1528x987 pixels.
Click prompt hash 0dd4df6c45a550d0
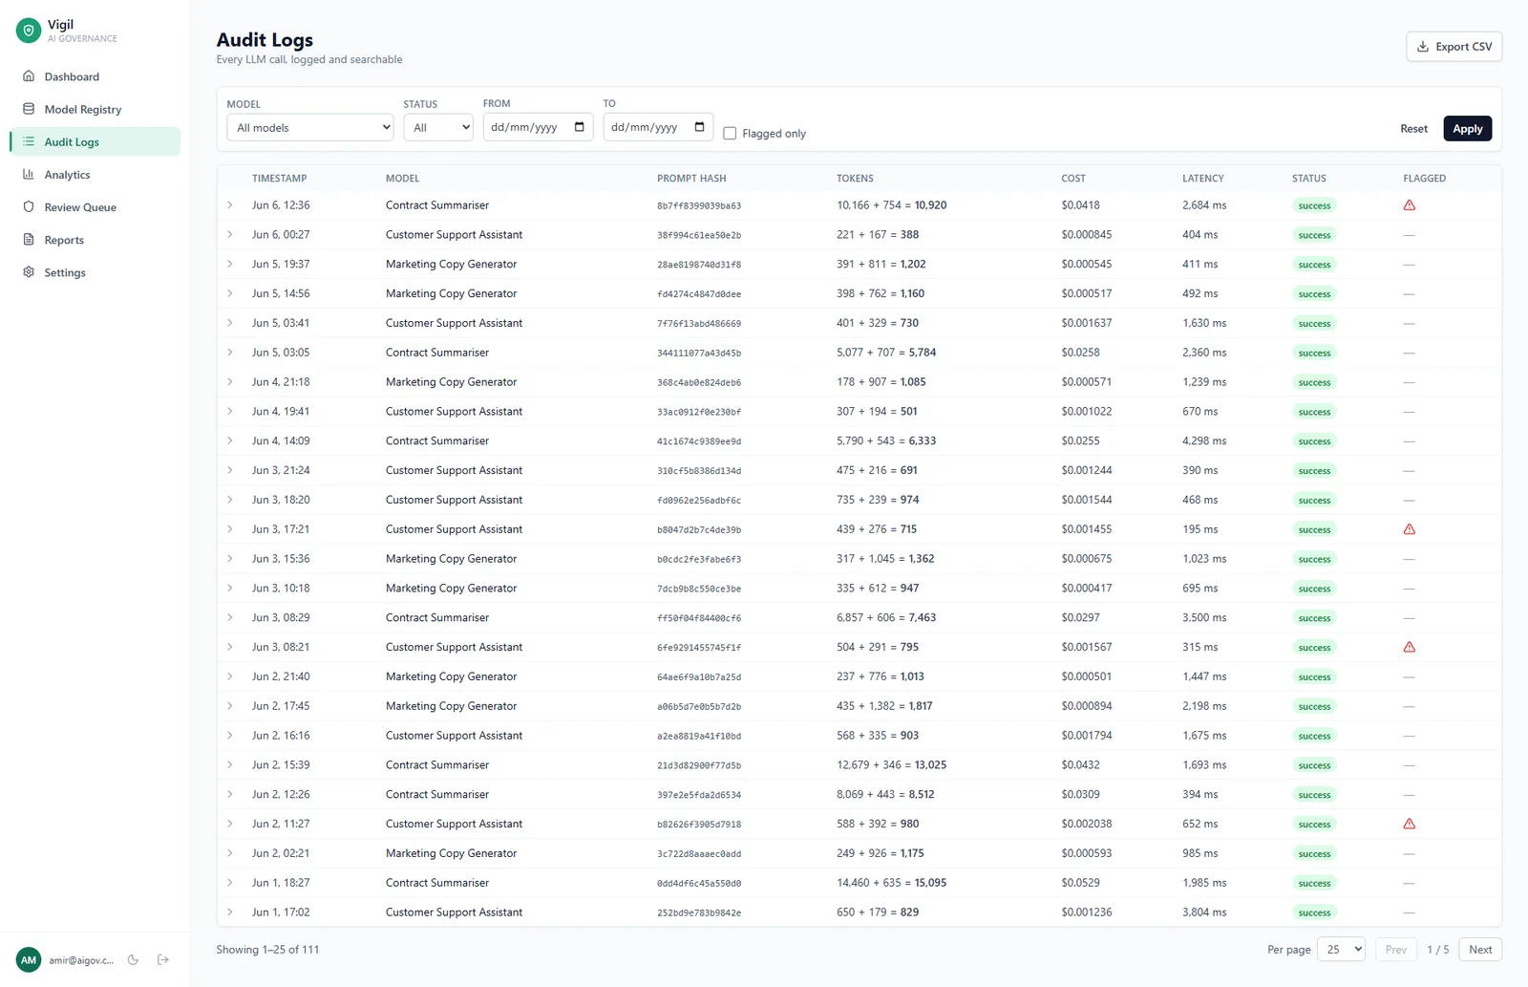699,883
